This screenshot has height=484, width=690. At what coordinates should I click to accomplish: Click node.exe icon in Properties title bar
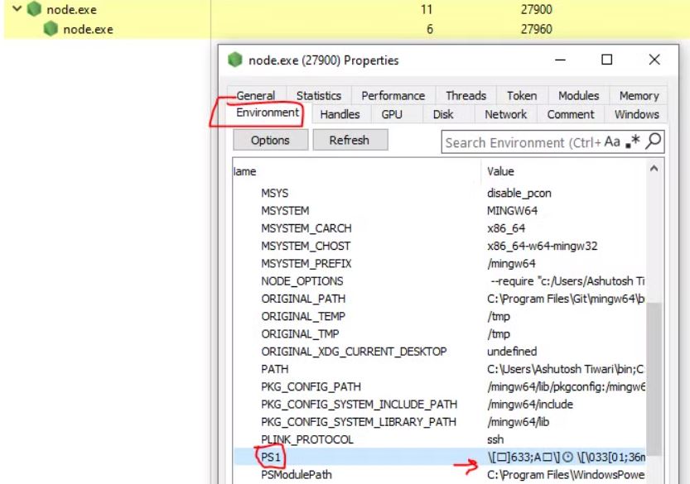[235, 60]
